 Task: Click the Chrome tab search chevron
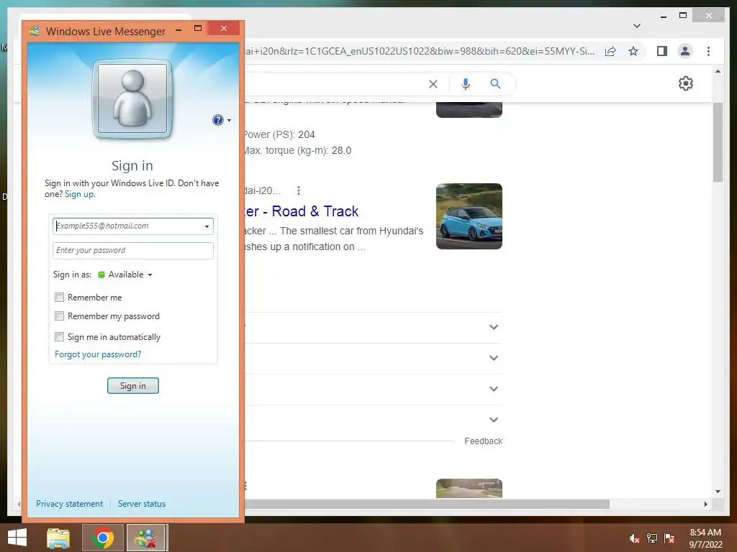(637, 26)
